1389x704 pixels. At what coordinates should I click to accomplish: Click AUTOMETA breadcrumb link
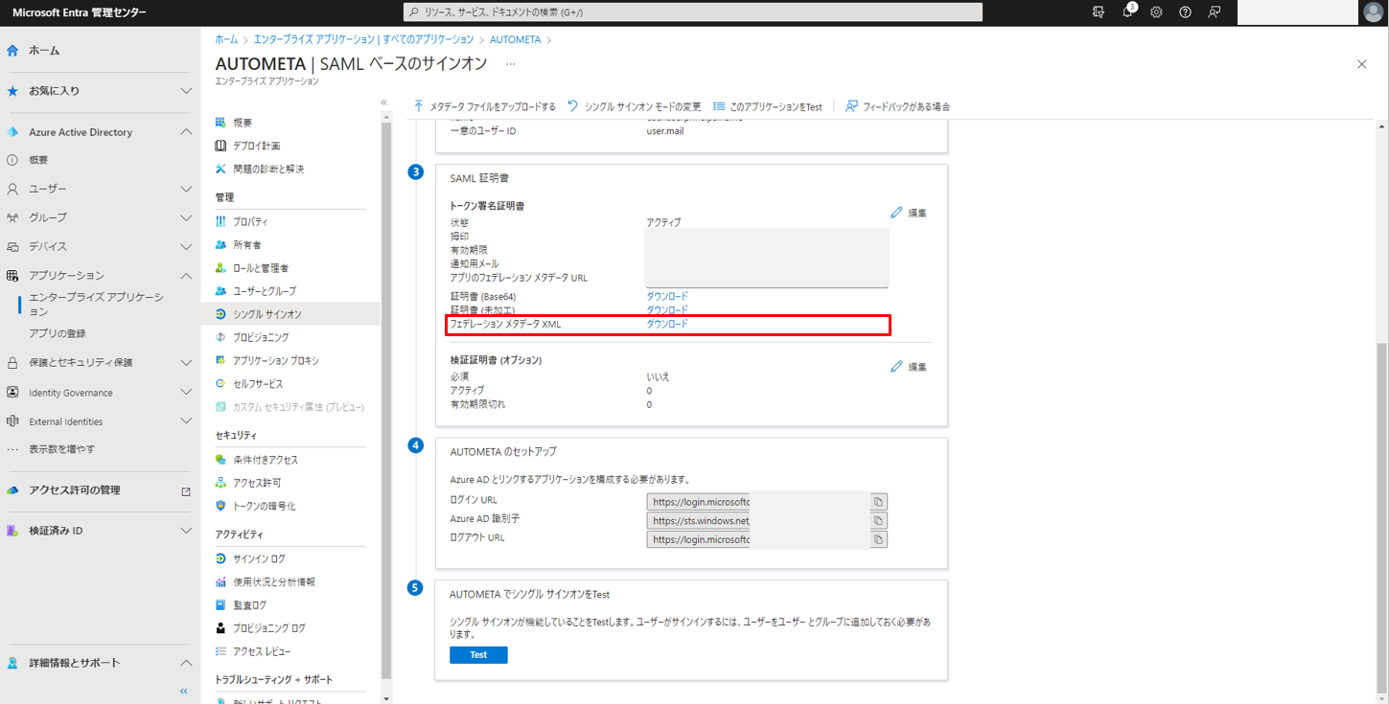(x=515, y=39)
